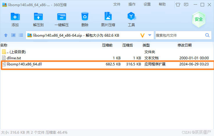Click the dllme.txt document icon

(x=4, y=58)
